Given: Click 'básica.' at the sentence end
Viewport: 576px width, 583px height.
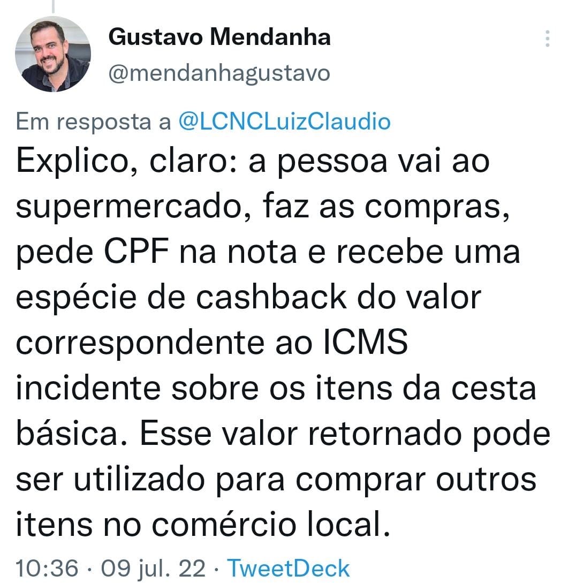Looking at the screenshot, I should coord(72,433).
